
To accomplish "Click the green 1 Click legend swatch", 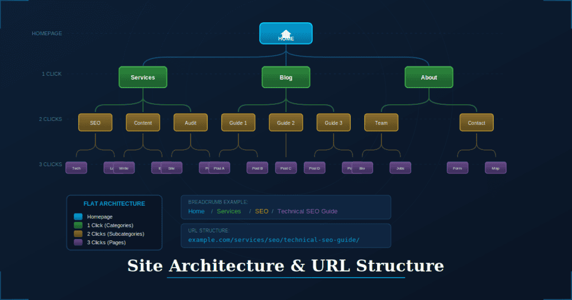I will pyautogui.click(x=78, y=225).
